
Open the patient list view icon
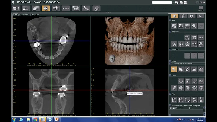click(26, 8)
